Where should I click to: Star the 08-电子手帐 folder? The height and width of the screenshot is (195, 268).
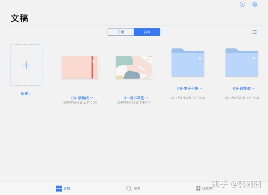(200, 57)
